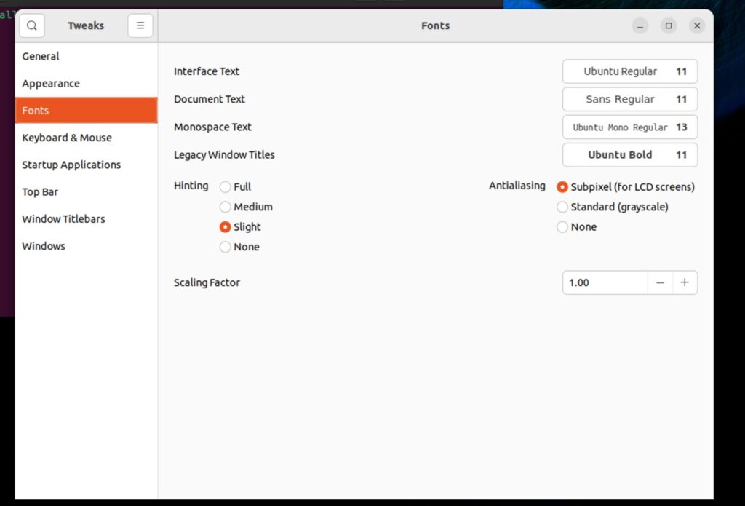Select the General sidebar entry

click(41, 56)
